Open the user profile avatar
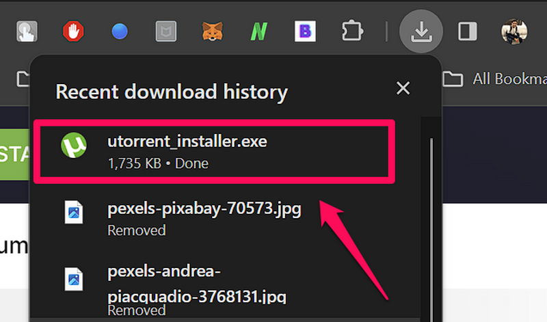 click(514, 31)
